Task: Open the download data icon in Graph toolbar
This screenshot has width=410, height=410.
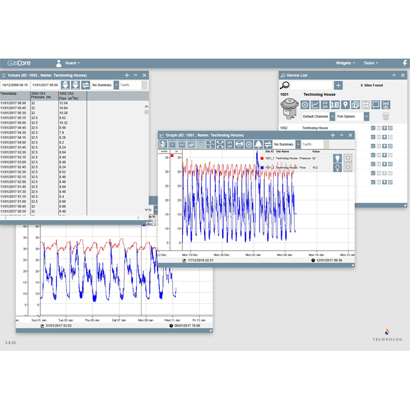Action: click(x=163, y=144)
